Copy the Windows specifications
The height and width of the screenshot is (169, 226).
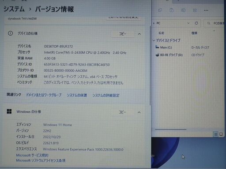(x=122, y=112)
